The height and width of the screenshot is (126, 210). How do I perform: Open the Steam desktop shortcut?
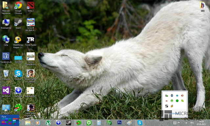point(18,24)
